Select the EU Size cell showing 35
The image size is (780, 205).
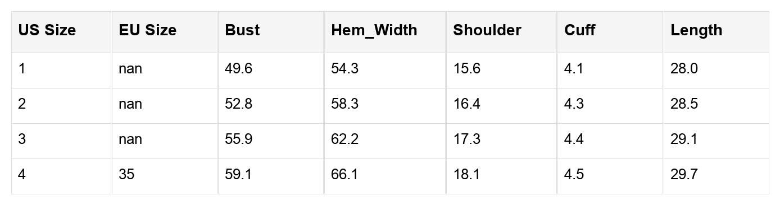pos(126,175)
